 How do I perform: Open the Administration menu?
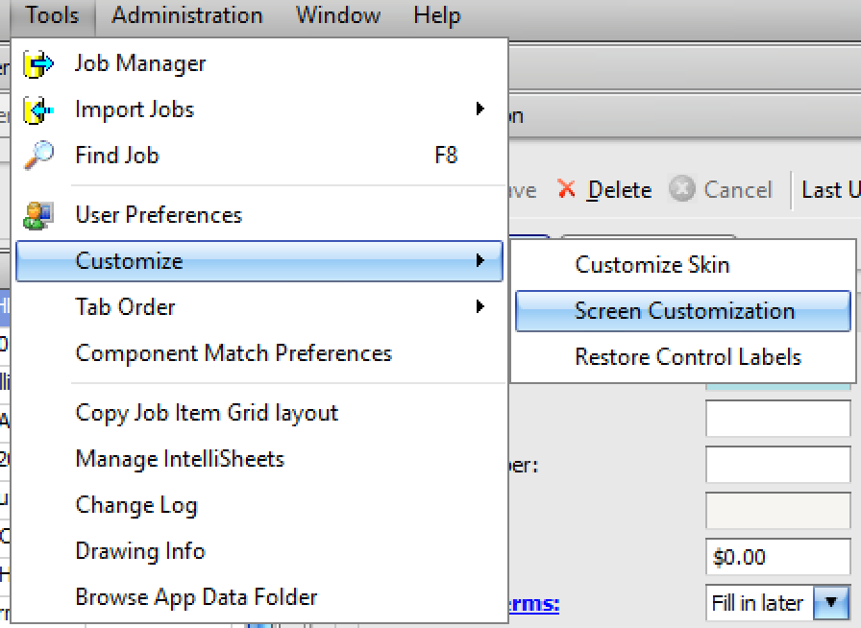click(x=186, y=15)
